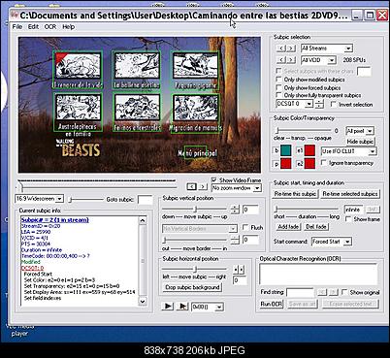The width and height of the screenshot is (390, 358).
Task: Click previous stream arrow beside All Streams
Action: pyautogui.click(x=281, y=49)
